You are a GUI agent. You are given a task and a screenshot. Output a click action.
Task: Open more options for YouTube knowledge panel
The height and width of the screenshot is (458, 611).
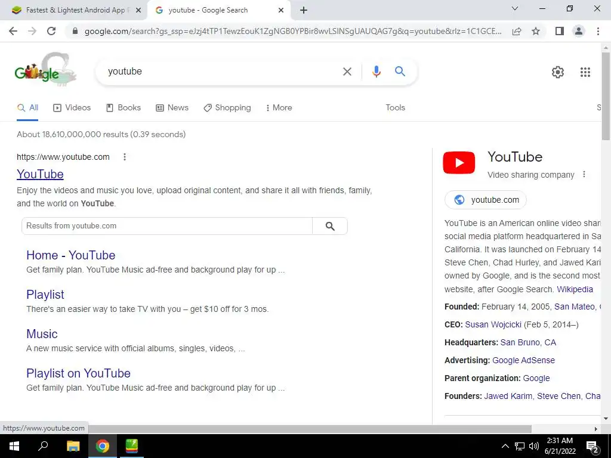(x=584, y=175)
